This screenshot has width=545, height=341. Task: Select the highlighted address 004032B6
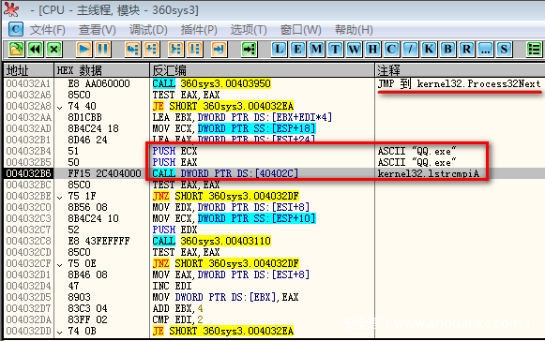[28, 173]
